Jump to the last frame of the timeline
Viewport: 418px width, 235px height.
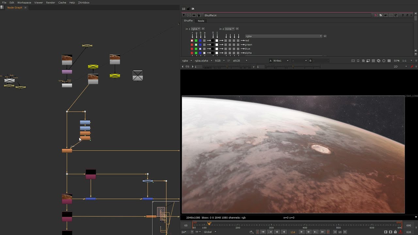click(322, 232)
